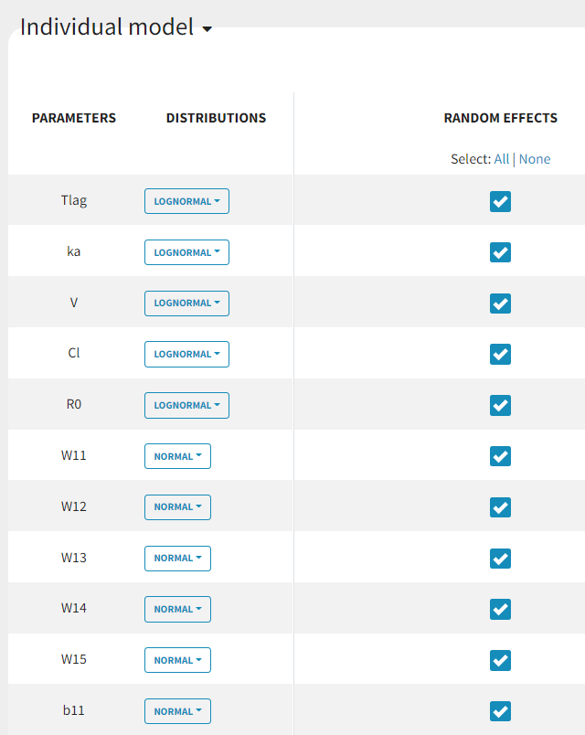
Task: Uncheck the Cl random effect
Action: point(500,354)
